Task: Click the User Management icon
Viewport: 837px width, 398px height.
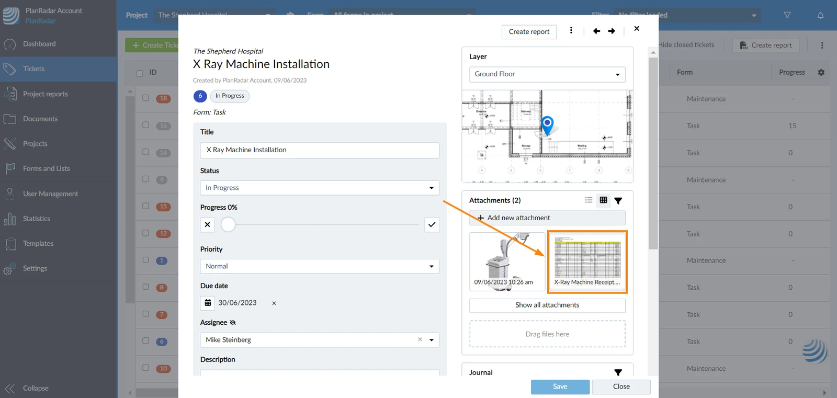Action: click(9, 194)
